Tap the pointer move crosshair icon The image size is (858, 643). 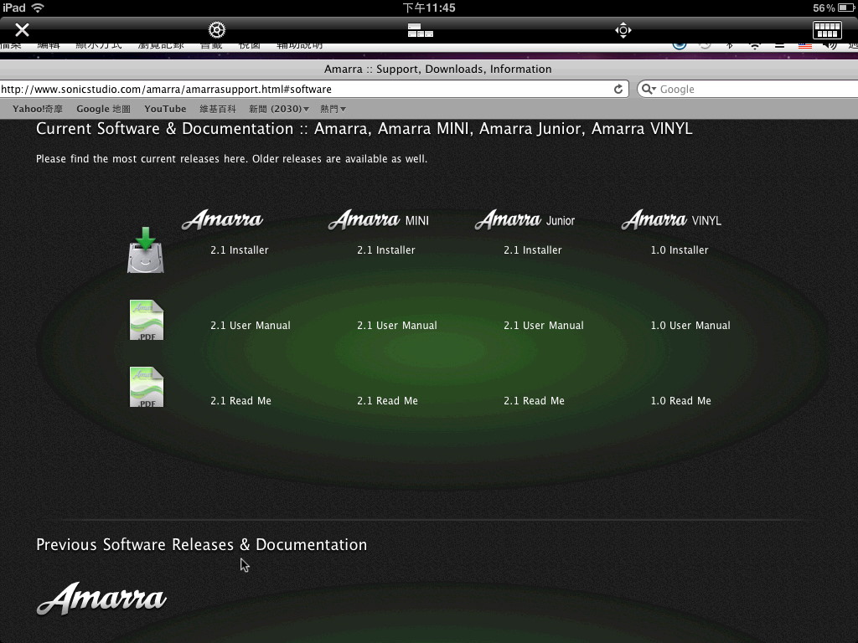point(623,30)
